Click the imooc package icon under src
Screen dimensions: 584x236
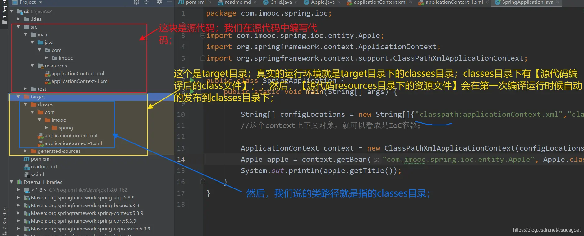(x=55, y=58)
